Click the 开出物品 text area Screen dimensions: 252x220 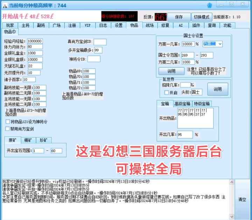click(195, 118)
